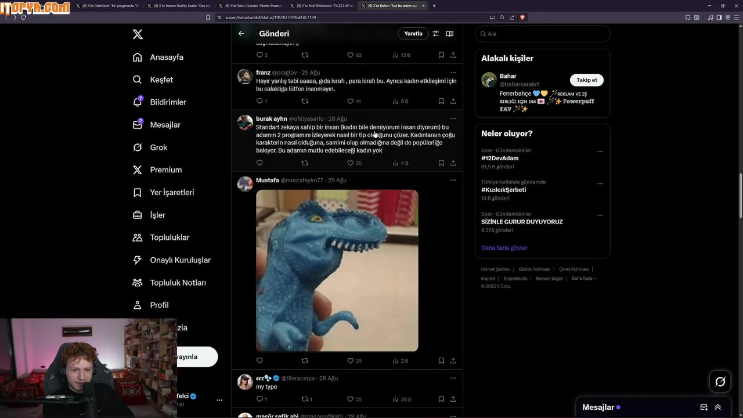Open more options for SİZİNLE GURUR DUYUYORUZ trend
Screen dimensions: 743x418
[x=600, y=215]
